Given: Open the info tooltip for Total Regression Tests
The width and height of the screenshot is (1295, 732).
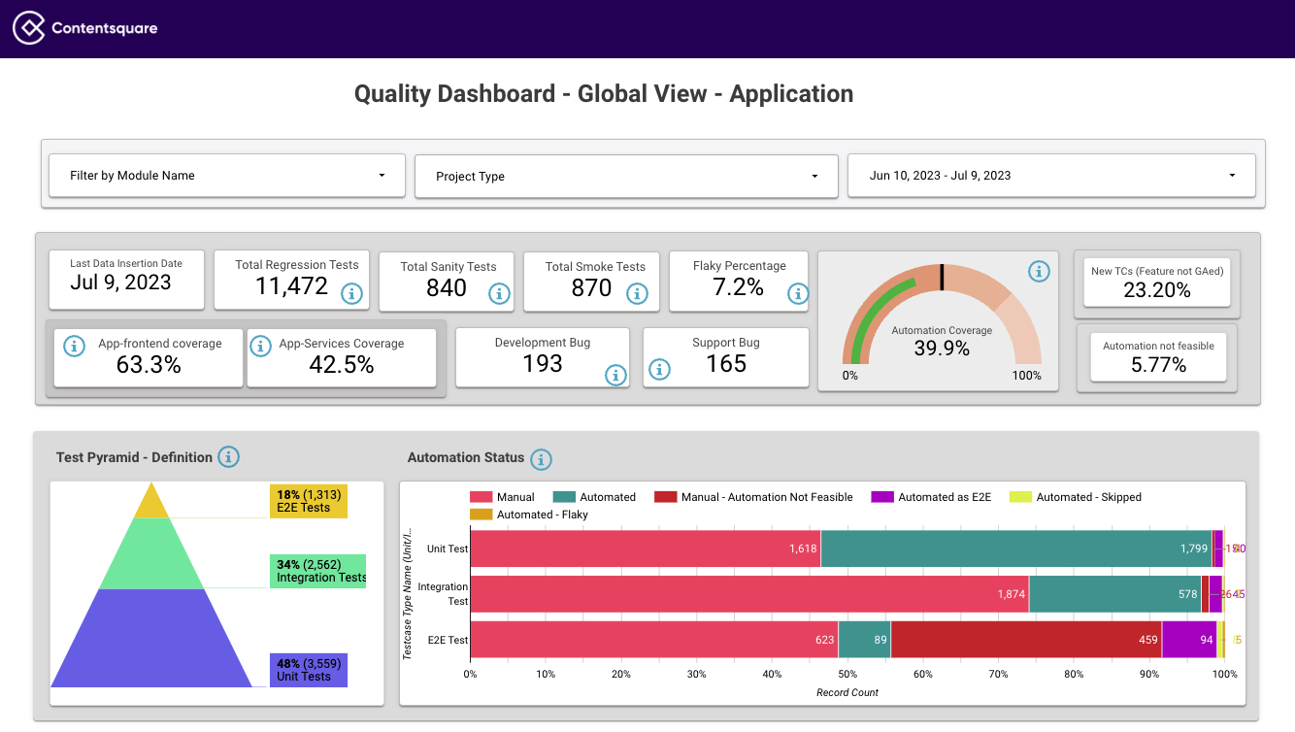Looking at the screenshot, I should tap(351, 293).
